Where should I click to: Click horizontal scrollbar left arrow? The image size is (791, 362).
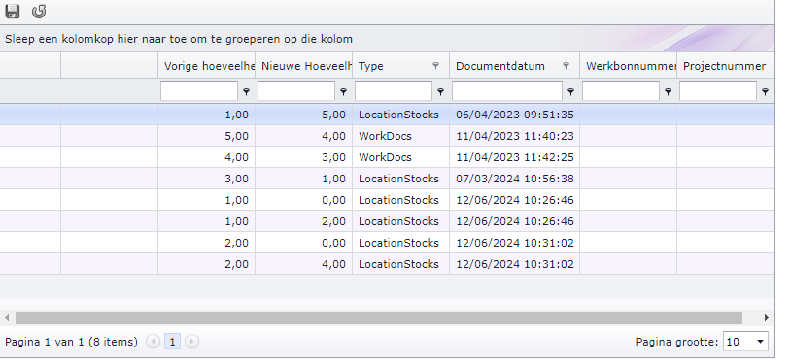[7, 317]
